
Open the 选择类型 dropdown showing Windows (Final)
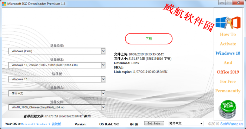coord(57,51)
